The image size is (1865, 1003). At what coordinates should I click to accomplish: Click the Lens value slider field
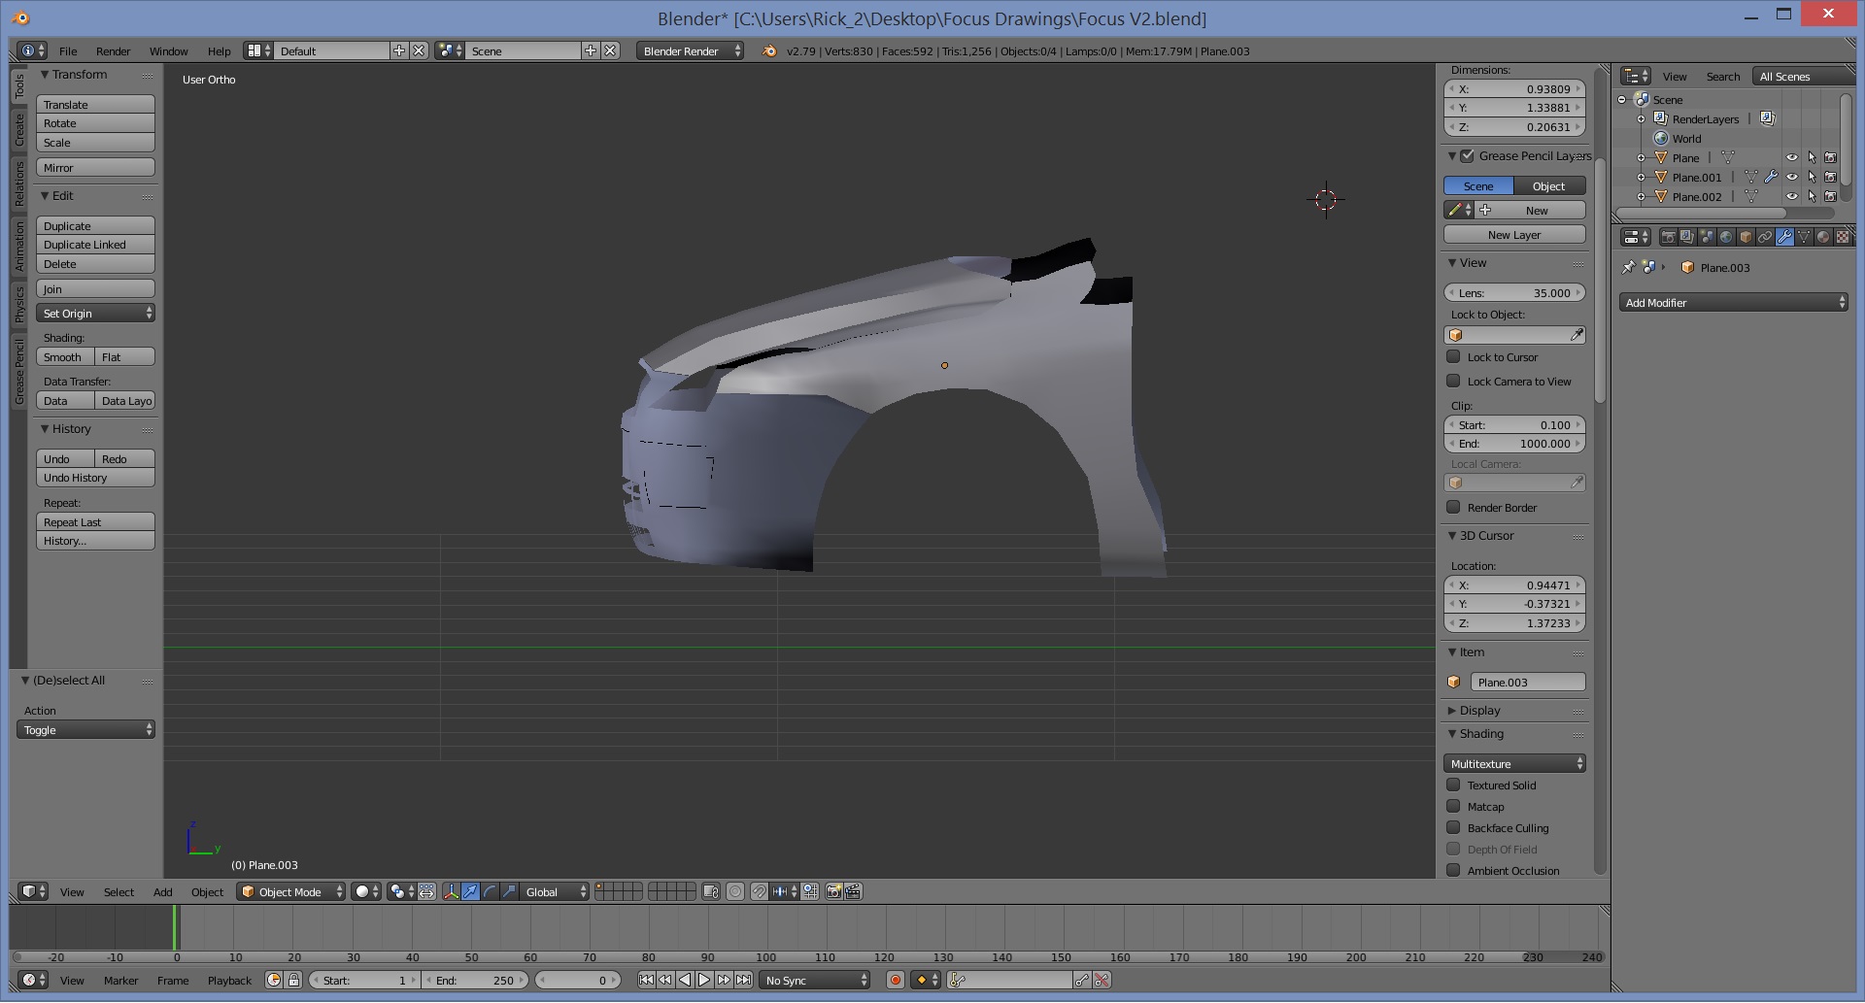coord(1513,293)
